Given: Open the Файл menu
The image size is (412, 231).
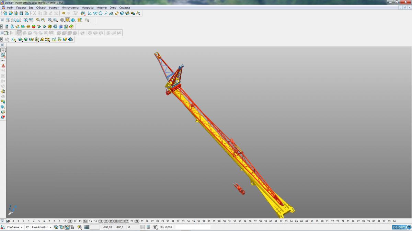Looking at the screenshot, I should 10,8.
